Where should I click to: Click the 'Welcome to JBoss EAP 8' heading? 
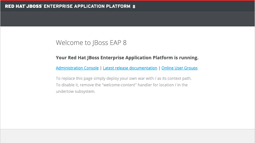click(91, 43)
